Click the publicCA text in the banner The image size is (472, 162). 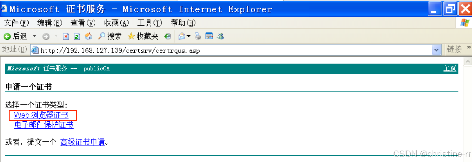97,69
